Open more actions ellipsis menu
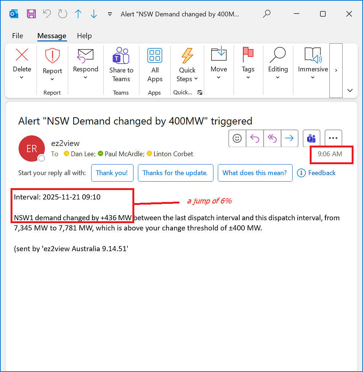This screenshot has height=372, width=363. pos(333,138)
